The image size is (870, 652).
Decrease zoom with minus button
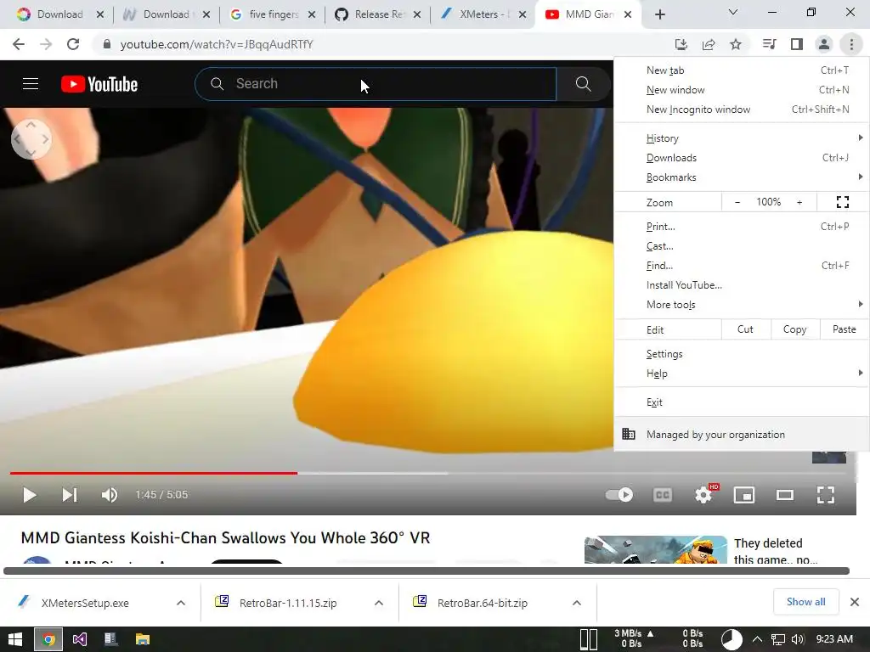[737, 202]
